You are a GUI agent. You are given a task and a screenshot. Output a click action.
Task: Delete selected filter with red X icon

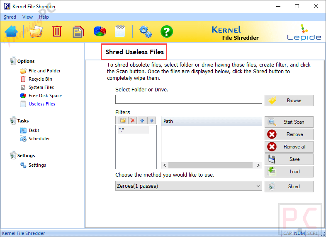[x=132, y=120]
